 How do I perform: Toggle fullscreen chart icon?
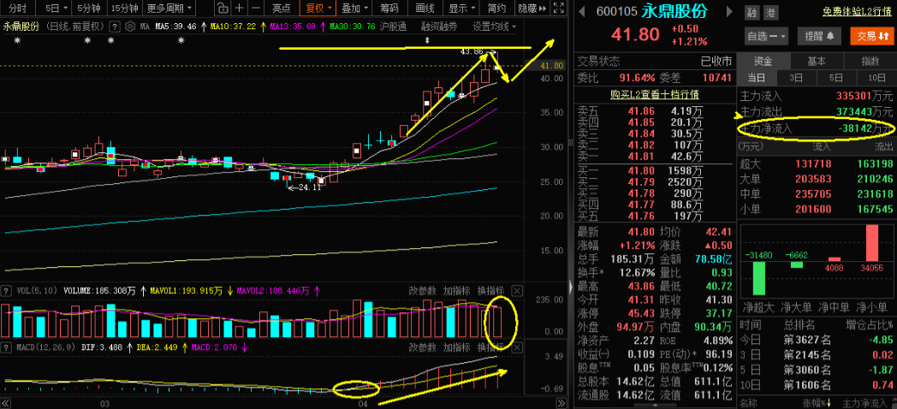coord(559,8)
